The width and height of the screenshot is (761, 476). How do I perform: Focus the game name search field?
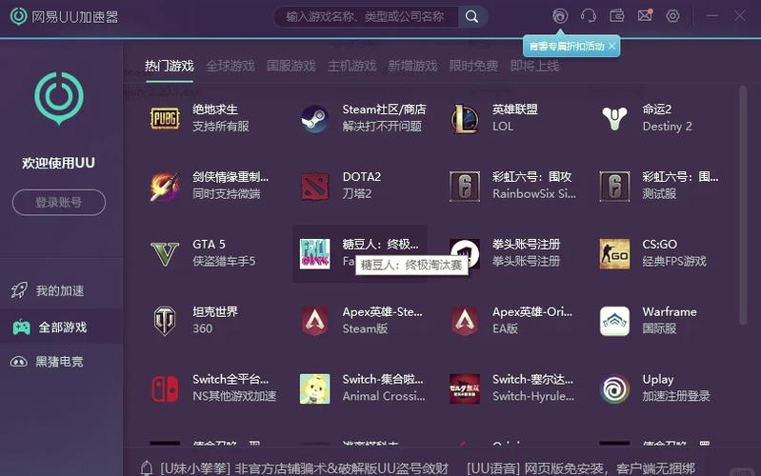(367, 16)
